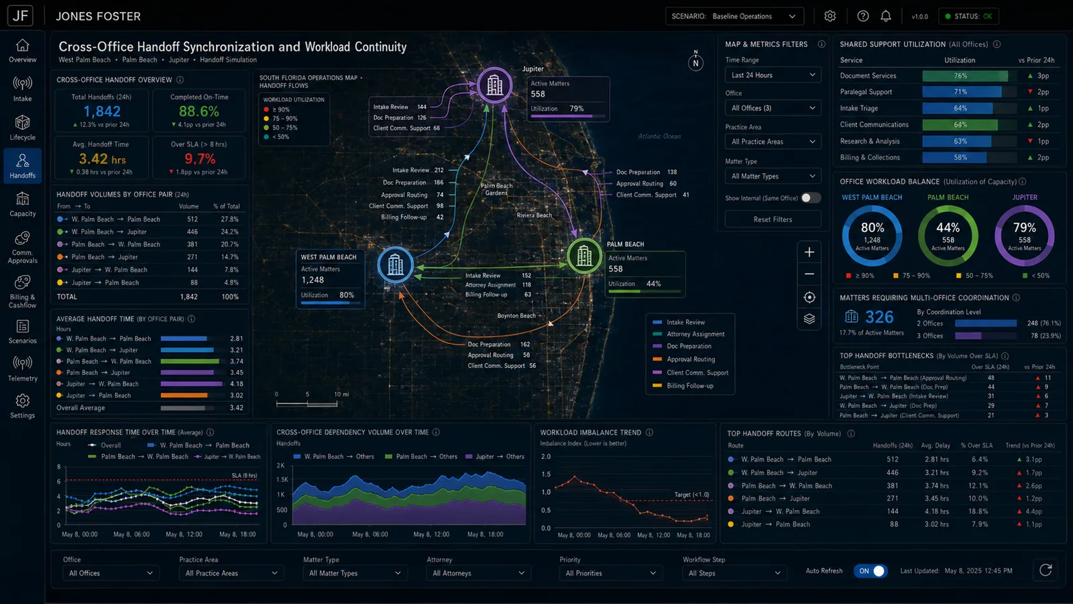
Task: Click the Reset Filters button
Action: [x=773, y=219]
